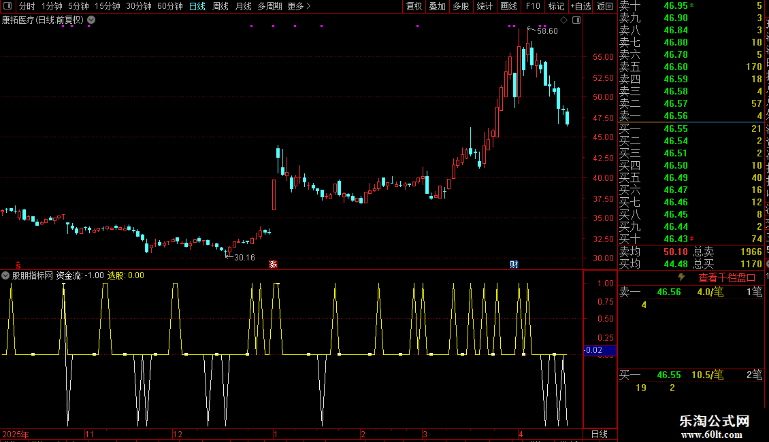Select the 月线 monthly chart tab

pos(243,6)
